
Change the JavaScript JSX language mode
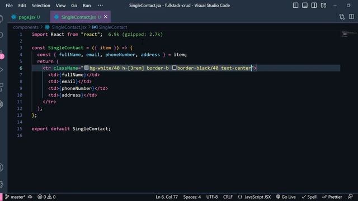pyautogui.click(x=255, y=197)
